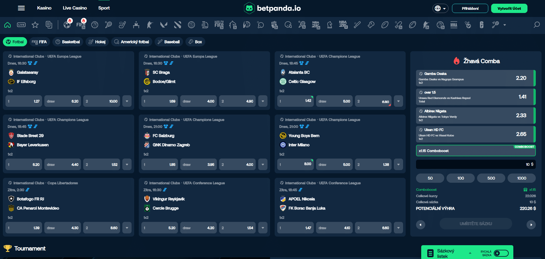Expand more markets for APOEL Nikosia match
This screenshot has height=259, width=545.
(x=398, y=228)
